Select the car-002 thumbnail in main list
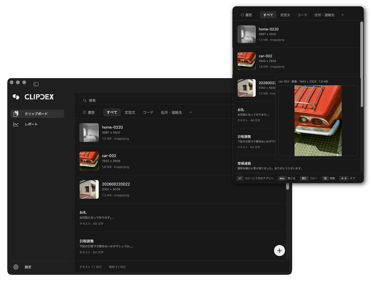The height and width of the screenshot is (284, 373). (x=89, y=161)
